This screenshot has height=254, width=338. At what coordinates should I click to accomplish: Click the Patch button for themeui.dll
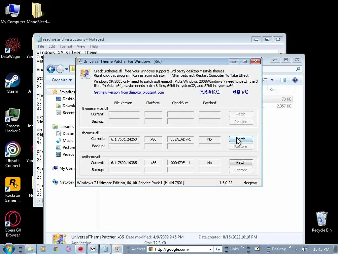click(x=241, y=139)
